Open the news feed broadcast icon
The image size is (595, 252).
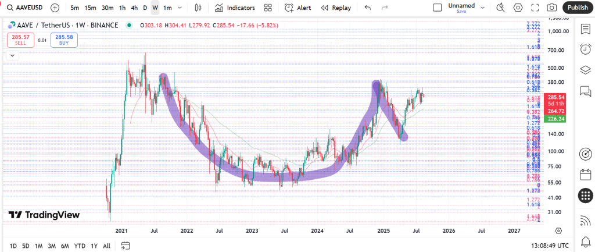pyautogui.click(x=586, y=220)
